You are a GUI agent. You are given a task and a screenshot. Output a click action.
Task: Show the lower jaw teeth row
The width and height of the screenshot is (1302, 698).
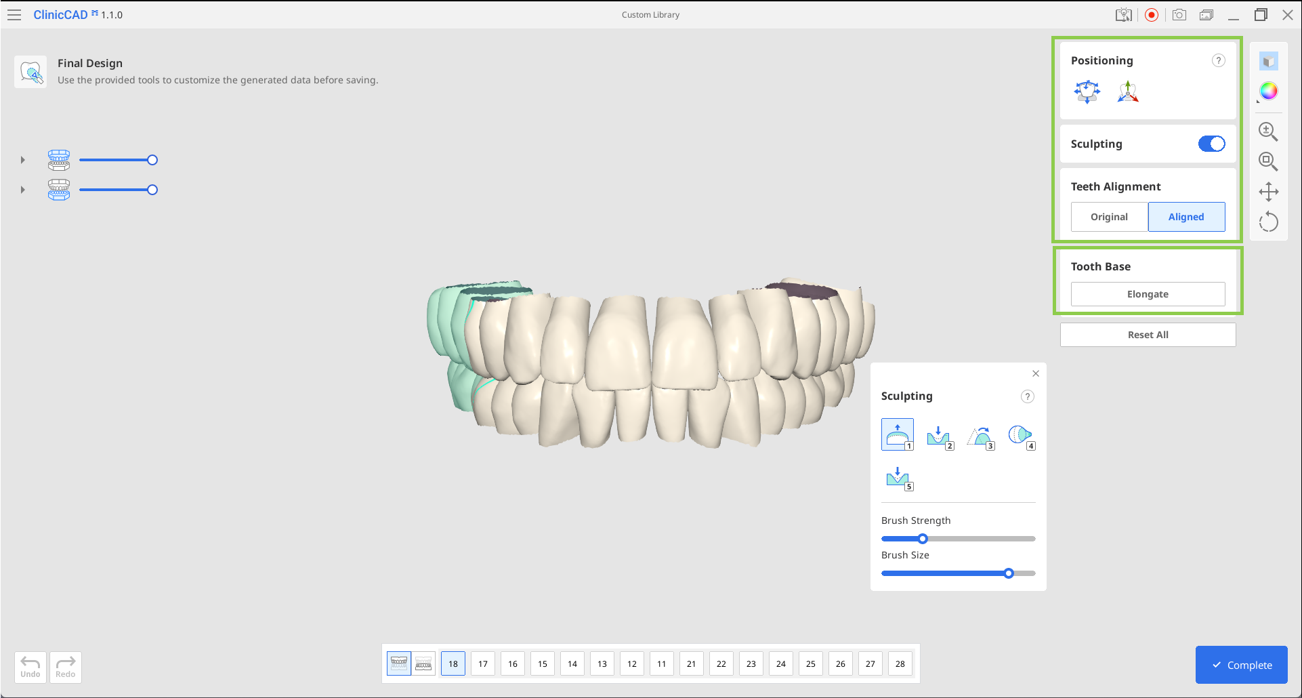[x=423, y=663]
